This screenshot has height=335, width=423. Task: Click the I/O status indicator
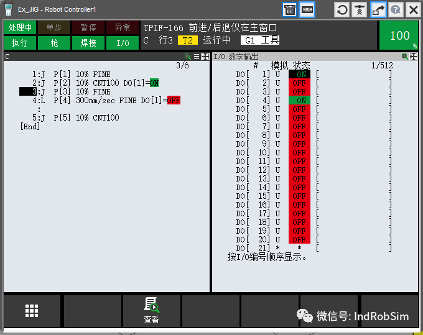point(123,43)
